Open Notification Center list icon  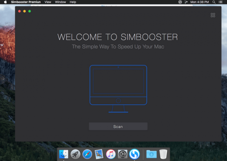tap(220, 2)
